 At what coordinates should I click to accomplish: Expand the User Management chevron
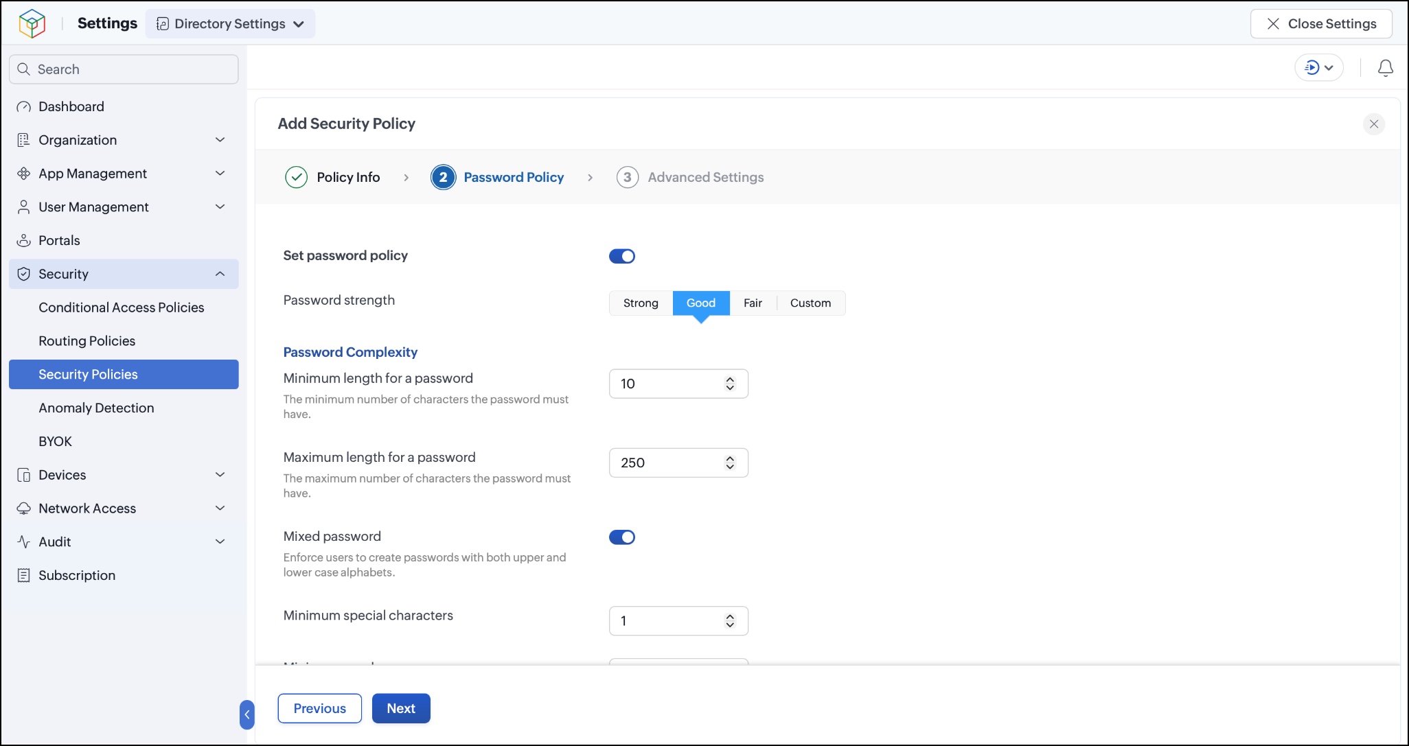tap(220, 207)
